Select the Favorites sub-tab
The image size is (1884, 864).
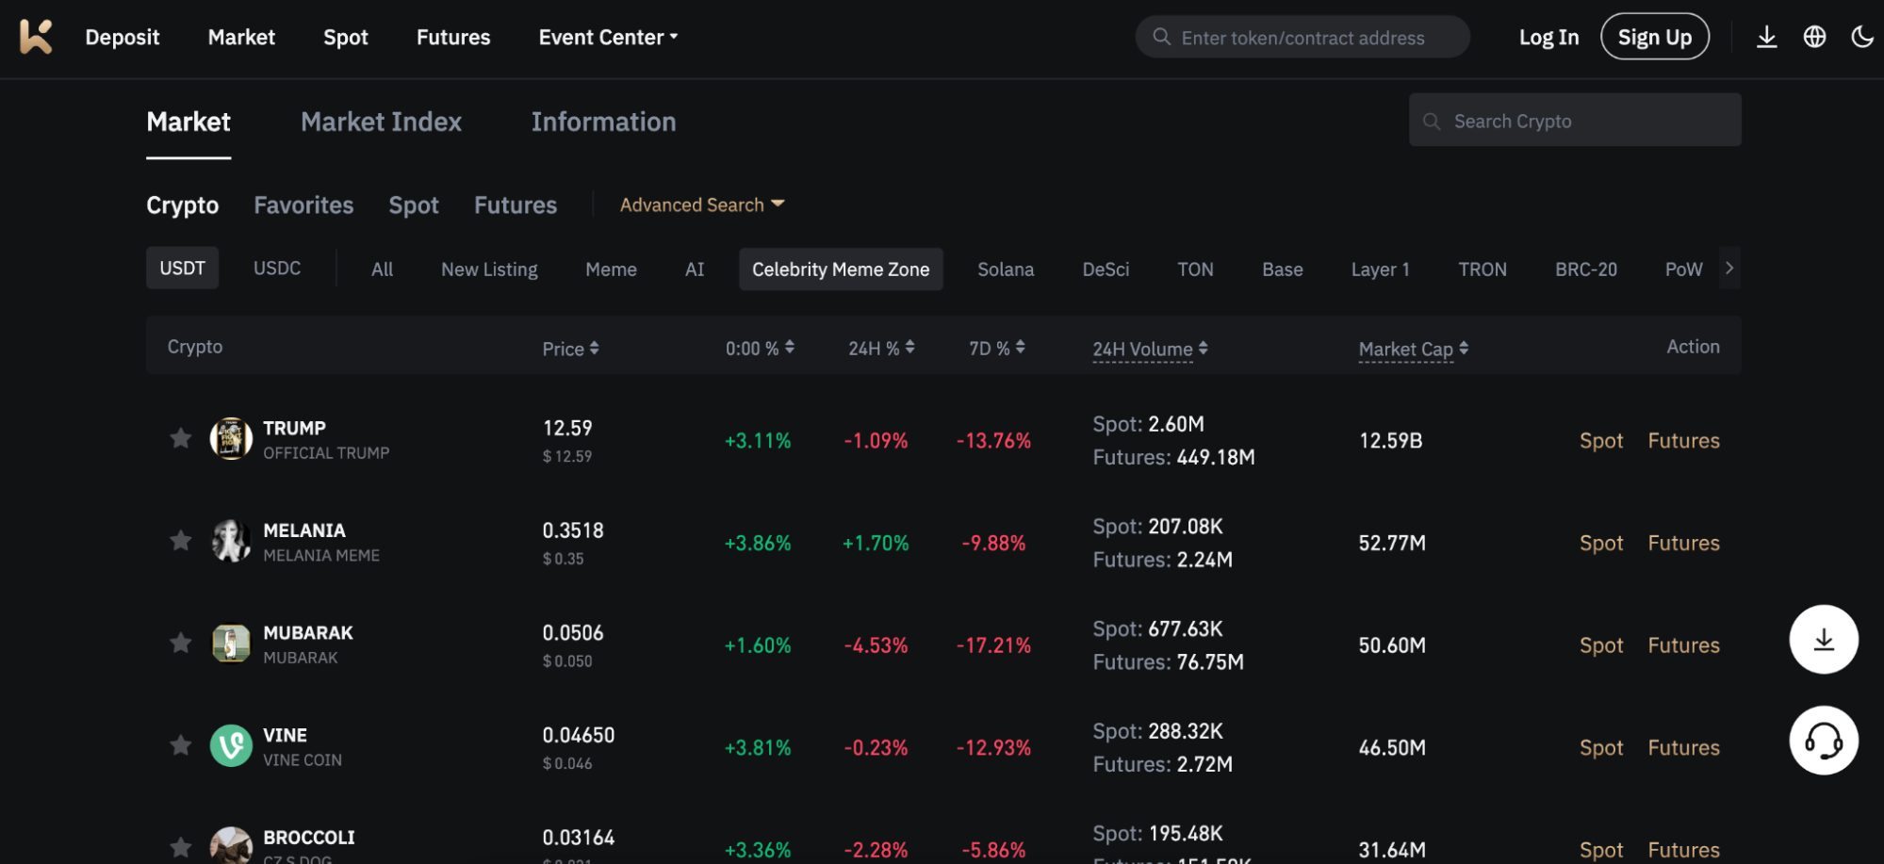click(x=303, y=205)
